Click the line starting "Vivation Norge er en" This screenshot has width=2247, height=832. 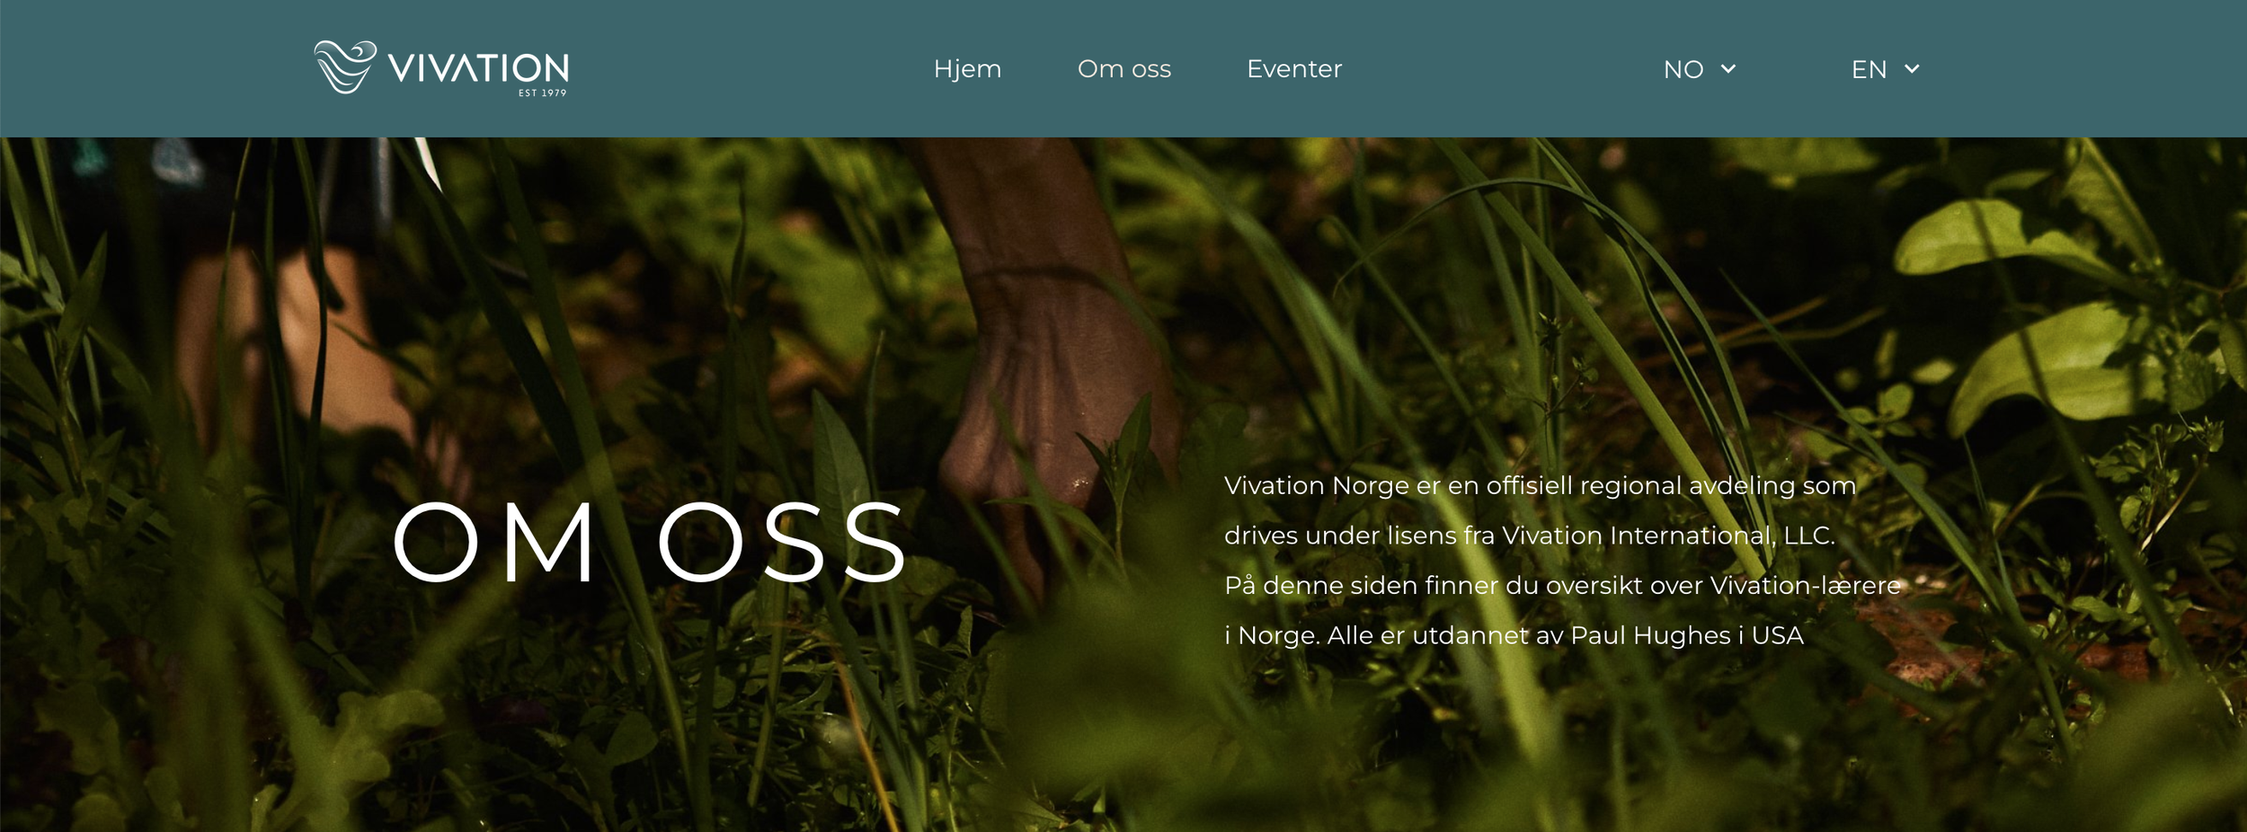click(1540, 486)
